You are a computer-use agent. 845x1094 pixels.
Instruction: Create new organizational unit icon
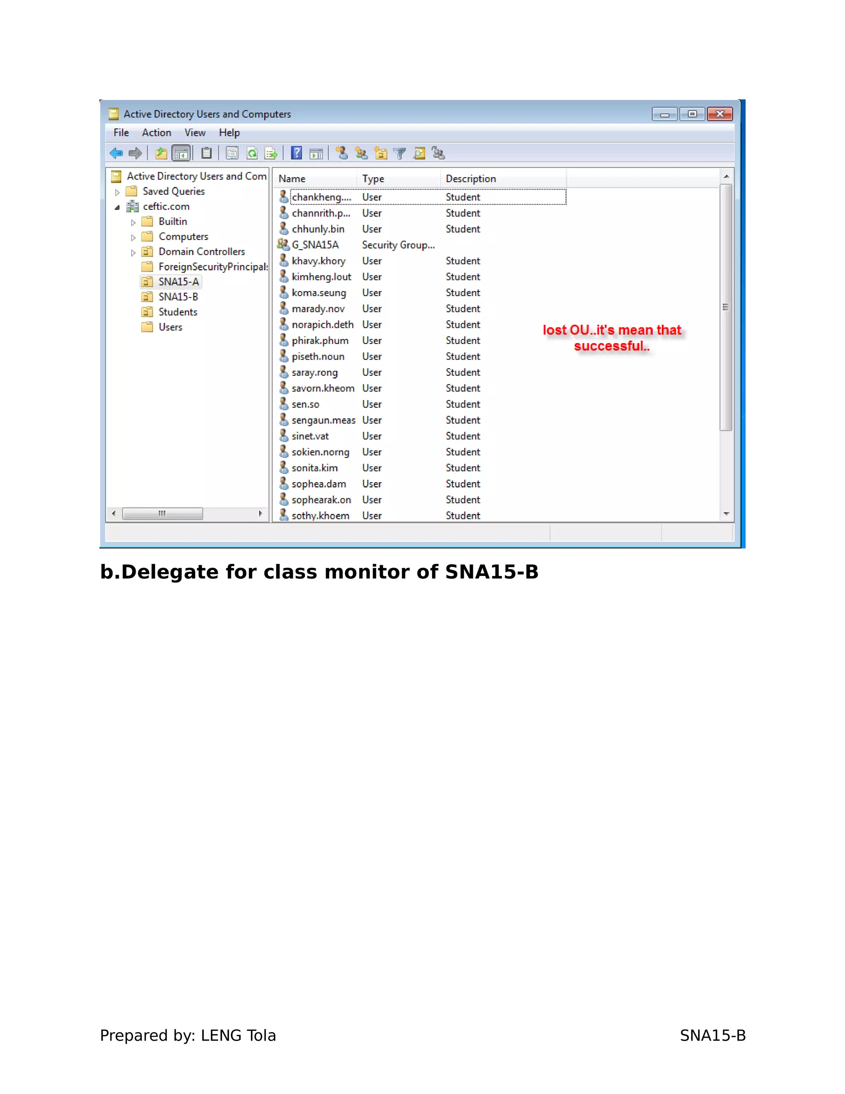click(x=381, y=153)
